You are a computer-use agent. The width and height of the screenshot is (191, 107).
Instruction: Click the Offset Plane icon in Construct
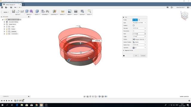(54, 11)
